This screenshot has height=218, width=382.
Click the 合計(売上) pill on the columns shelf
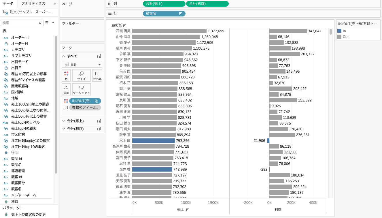coord(164,4)
